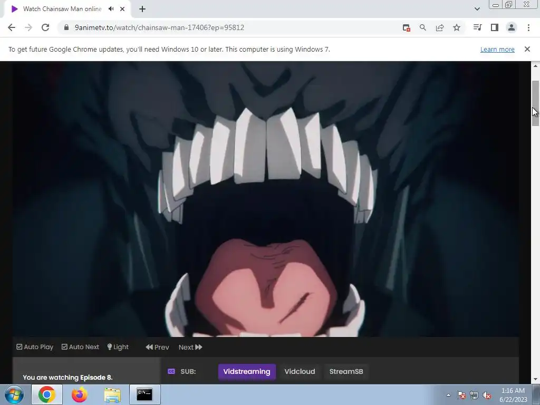Screen dimensions: 540x405
Task: Open the Chrome three-dot menu
Action: [528, 27]
